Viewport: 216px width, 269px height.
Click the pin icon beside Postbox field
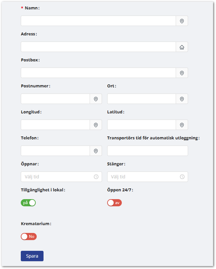pyautogui.click(x=182, y=73)
